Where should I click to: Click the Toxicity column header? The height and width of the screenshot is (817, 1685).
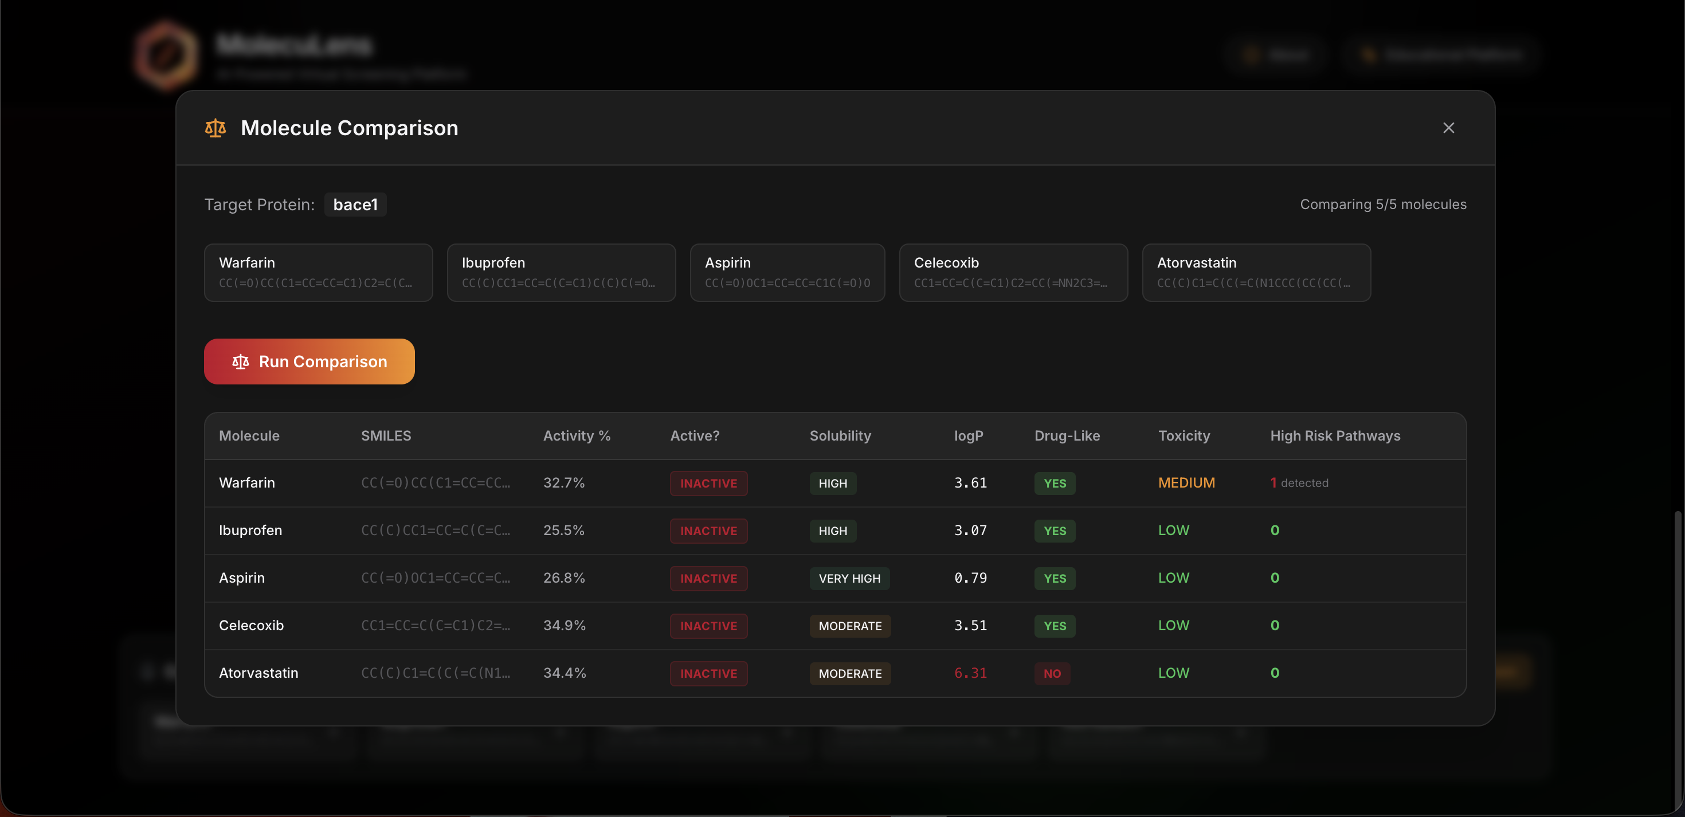coord(1184,435)
